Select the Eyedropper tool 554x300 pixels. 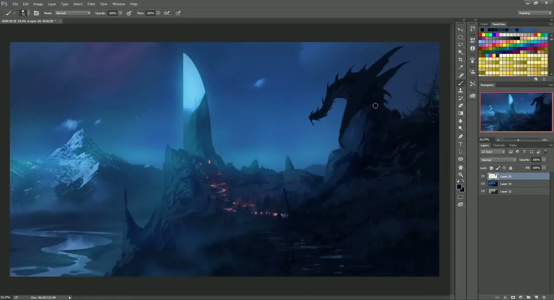click(x=461, y=67)
